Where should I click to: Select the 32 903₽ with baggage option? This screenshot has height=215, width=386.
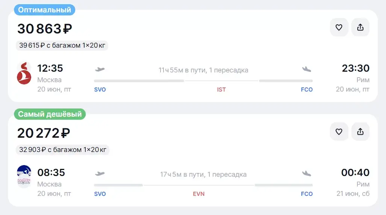(62, 150)
